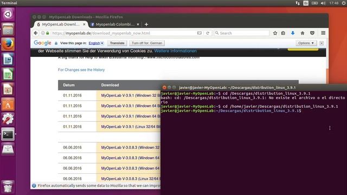Open the Firefox hamburger menu
The height and width of the screenshot is (195, 347).
[323, 33]
